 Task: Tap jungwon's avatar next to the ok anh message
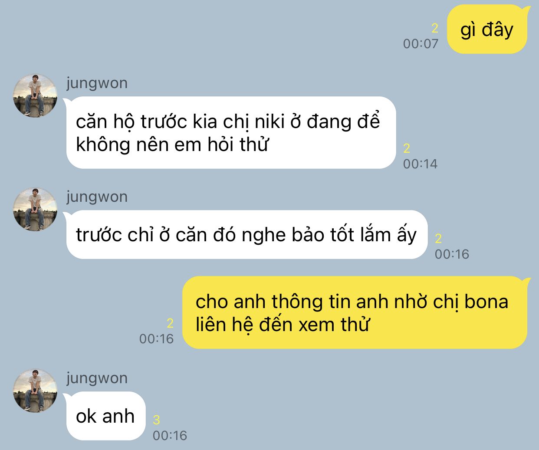coord(35,391)
